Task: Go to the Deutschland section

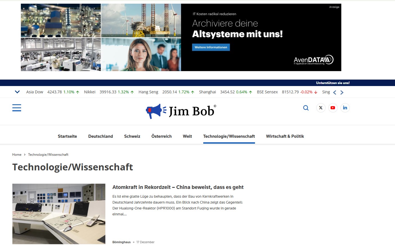Action: tap(100, 136)
